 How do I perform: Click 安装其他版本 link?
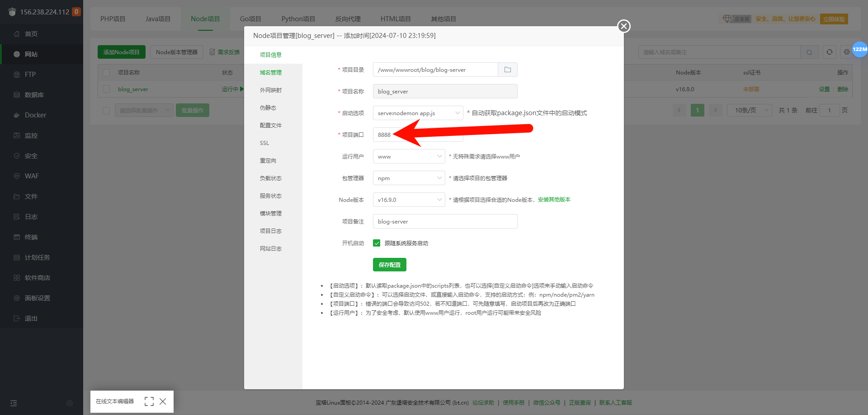(x=554, y=200)
